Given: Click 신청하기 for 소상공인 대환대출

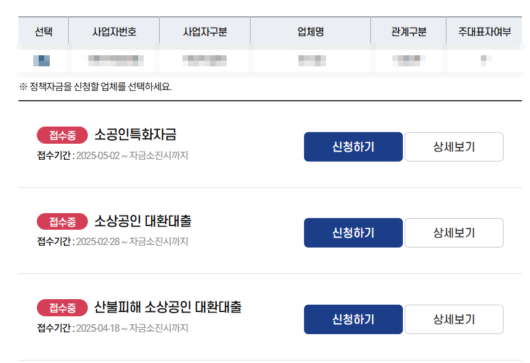Looking at the screenshot, I should (353, 233).
